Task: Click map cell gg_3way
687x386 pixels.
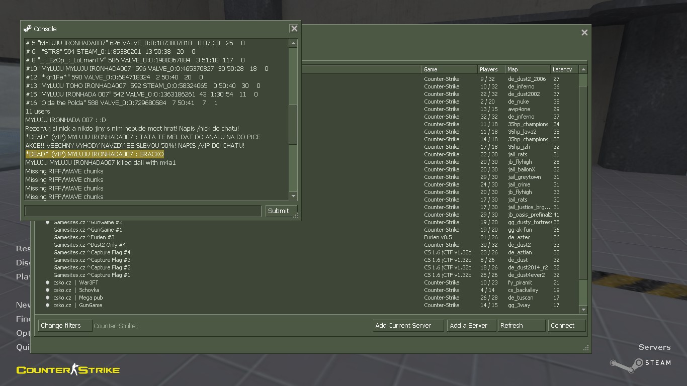Action: pos(519,305)
